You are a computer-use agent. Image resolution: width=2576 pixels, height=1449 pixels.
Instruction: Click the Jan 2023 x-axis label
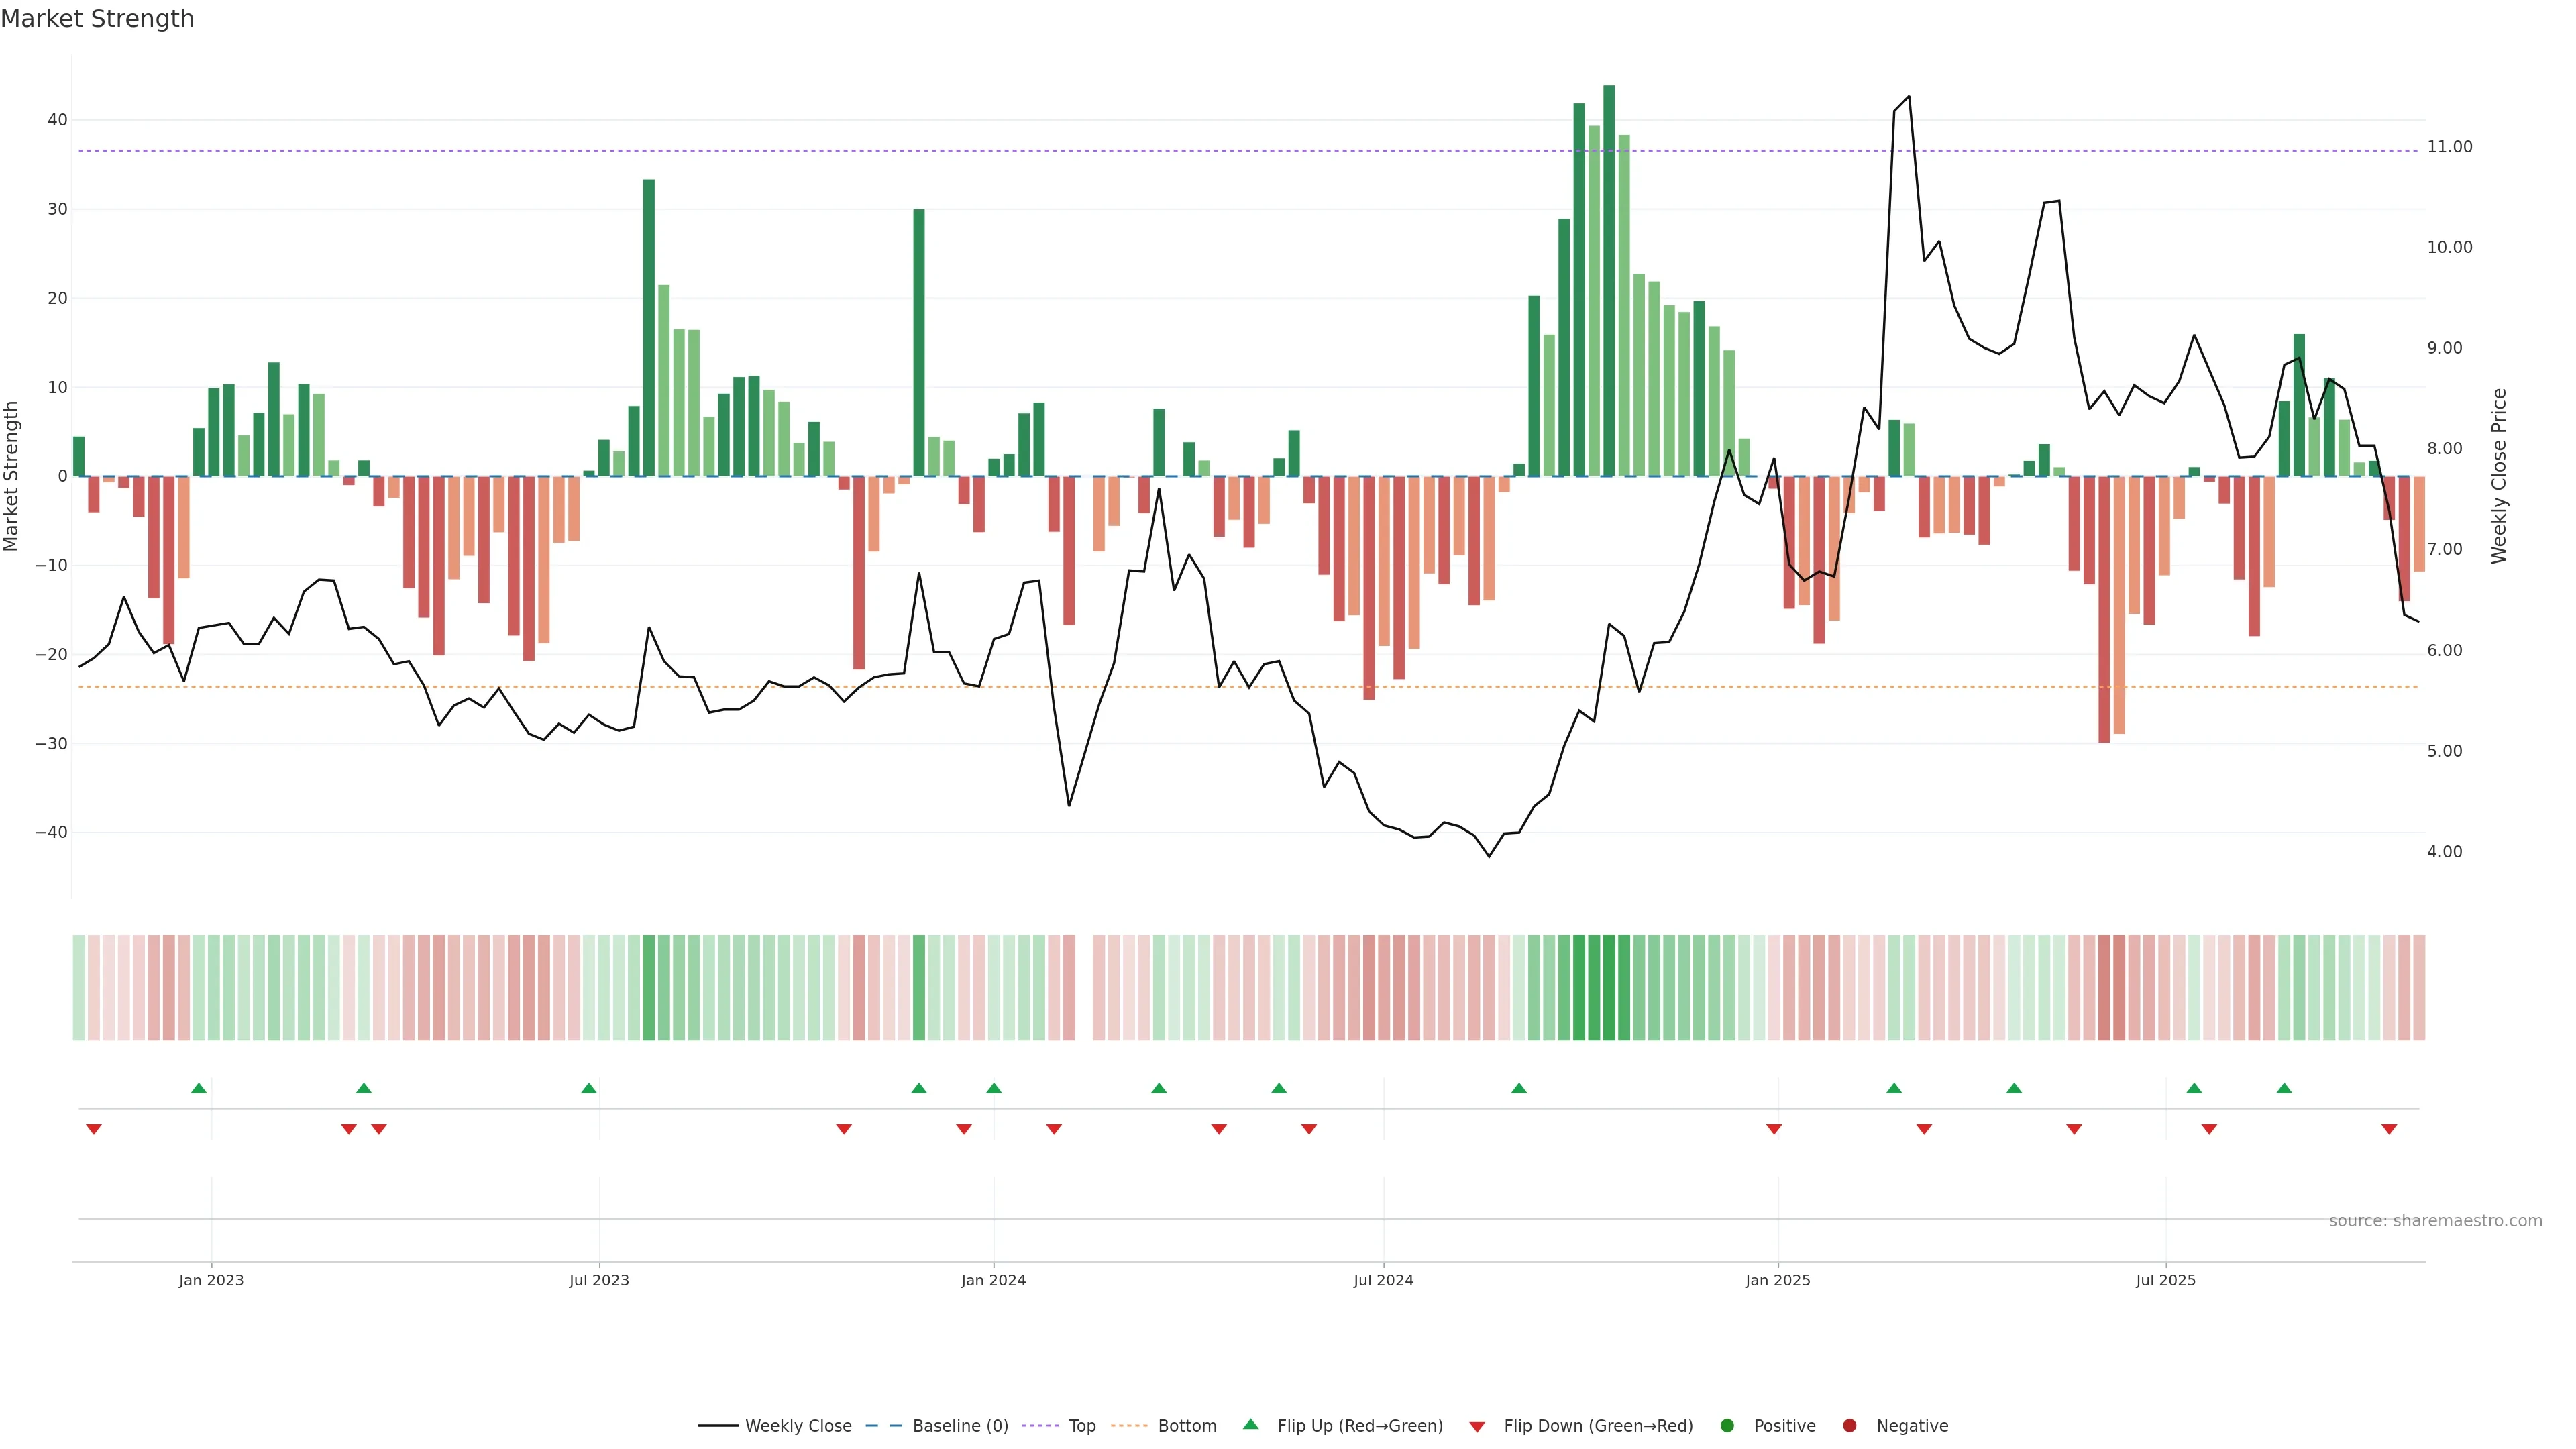pos(211,1280)
